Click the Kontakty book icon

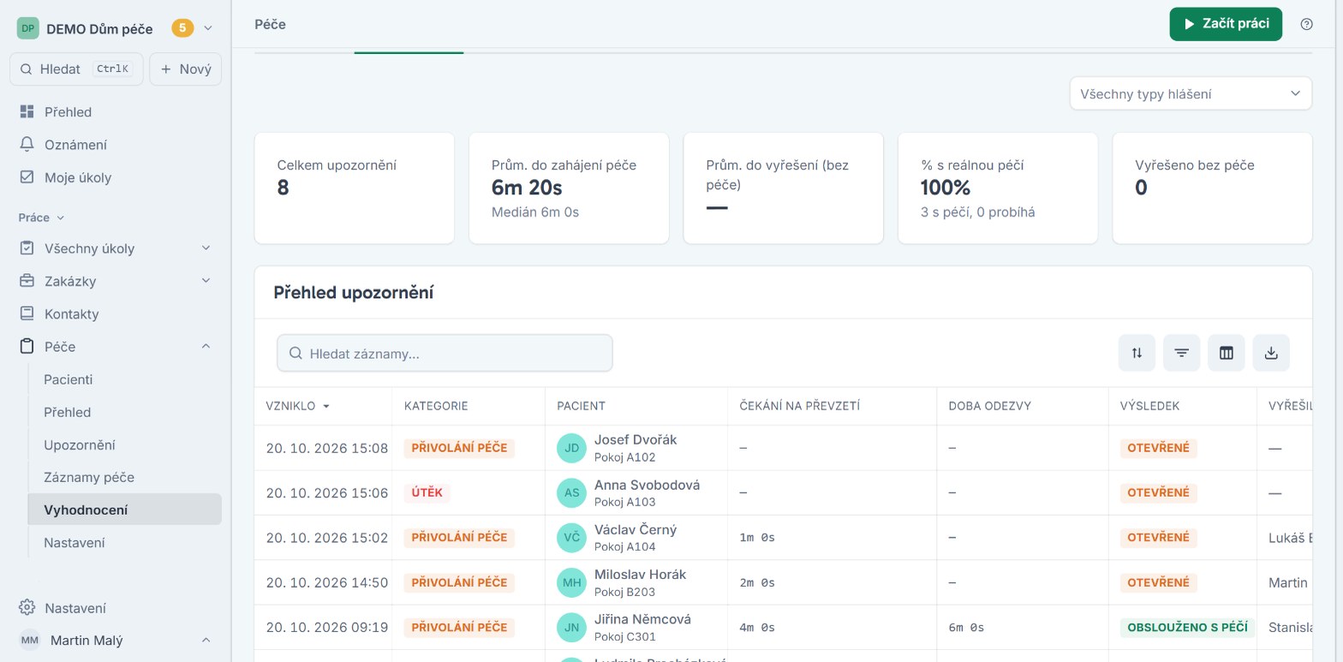27,313
